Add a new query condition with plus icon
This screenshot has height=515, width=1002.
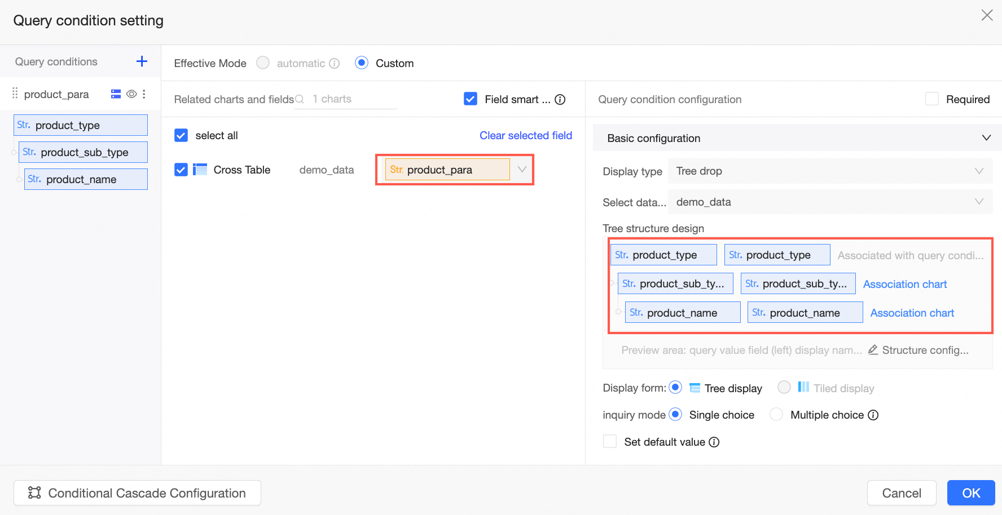[x=142, y=61]
